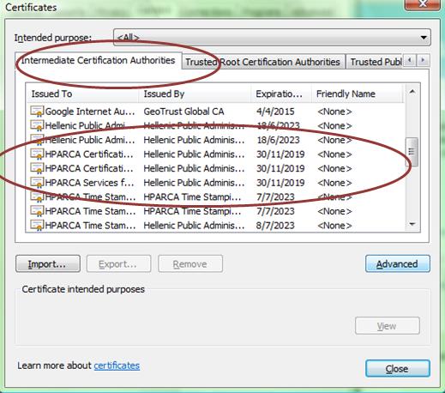
Task: Click the Import button
Action: (48, 263)
